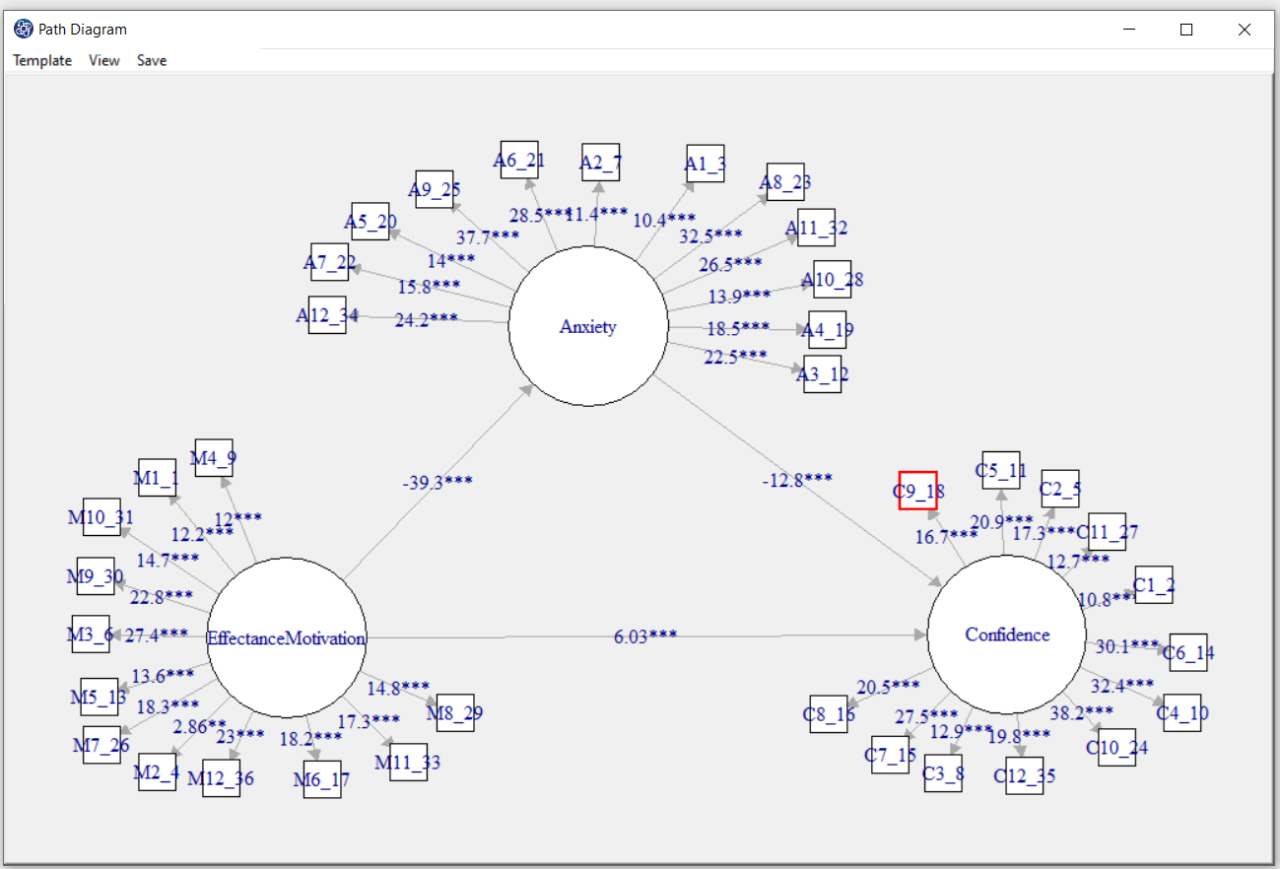
Task: Maximize the Path Diagram window
Action: coord(1186,30)
